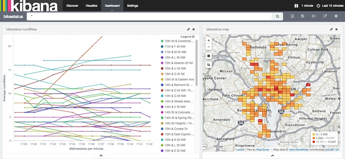This screenshot has height=159, width=345.
Task: Remove the bikestatus-numBikes panel
Action: 194,29
